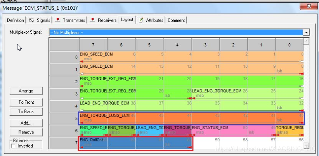Viewport: 319px width, 156px height.
Task: Click the byte 3 row header
Action: (x=64, y=94)
